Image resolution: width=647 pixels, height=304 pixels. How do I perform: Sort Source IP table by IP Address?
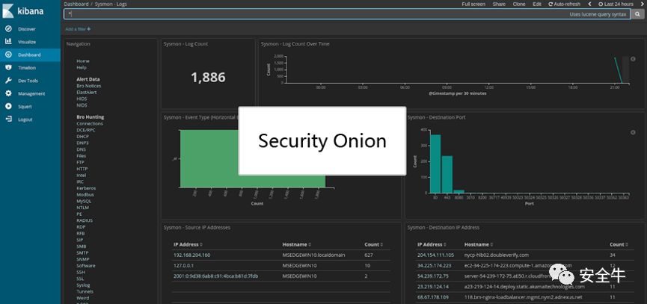pos(188,244)
